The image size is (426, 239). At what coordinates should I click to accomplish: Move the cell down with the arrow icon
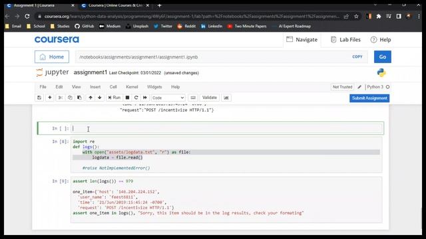100,98
